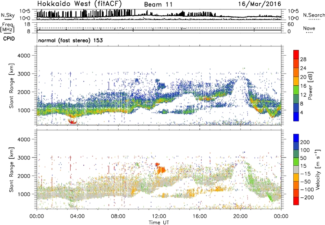The height and width of the screenshot is (225, 325).
Task: Click the "04:00" time tick label
Action: (77, 216)
